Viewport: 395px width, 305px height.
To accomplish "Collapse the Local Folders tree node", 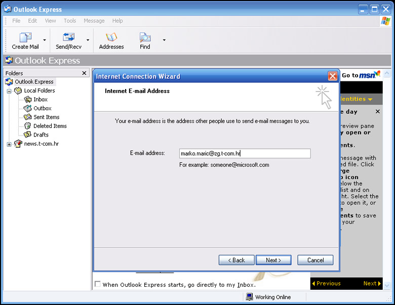I will tap(9, 91).
